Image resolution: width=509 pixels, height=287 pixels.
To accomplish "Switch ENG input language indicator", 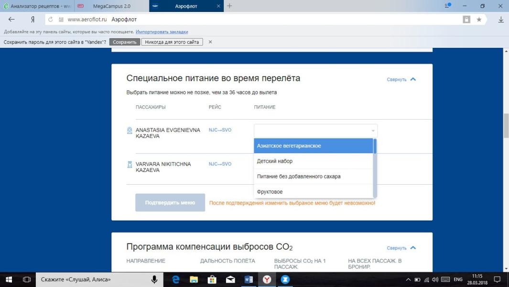I will coord(458,279).
